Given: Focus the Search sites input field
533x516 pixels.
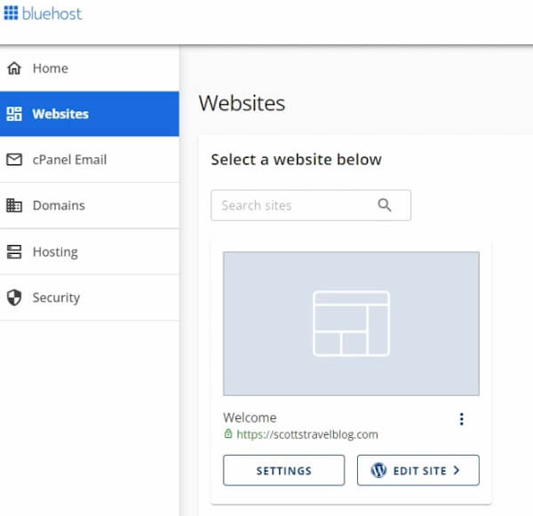Looking at the screenshot, I should [293, 205].
